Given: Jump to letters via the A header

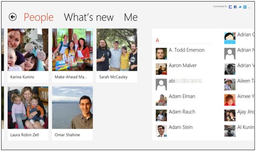Looking at the screenshot, I should coord(157,40).
